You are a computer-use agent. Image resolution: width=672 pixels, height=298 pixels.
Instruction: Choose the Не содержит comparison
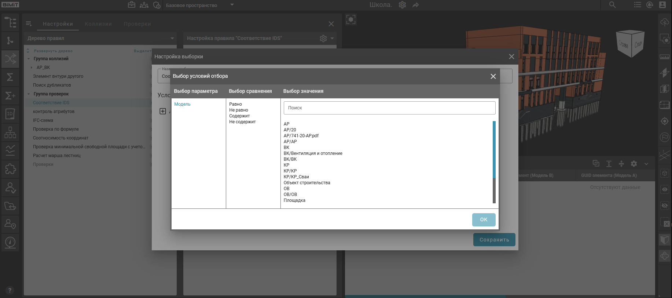[x=242, y=122]
